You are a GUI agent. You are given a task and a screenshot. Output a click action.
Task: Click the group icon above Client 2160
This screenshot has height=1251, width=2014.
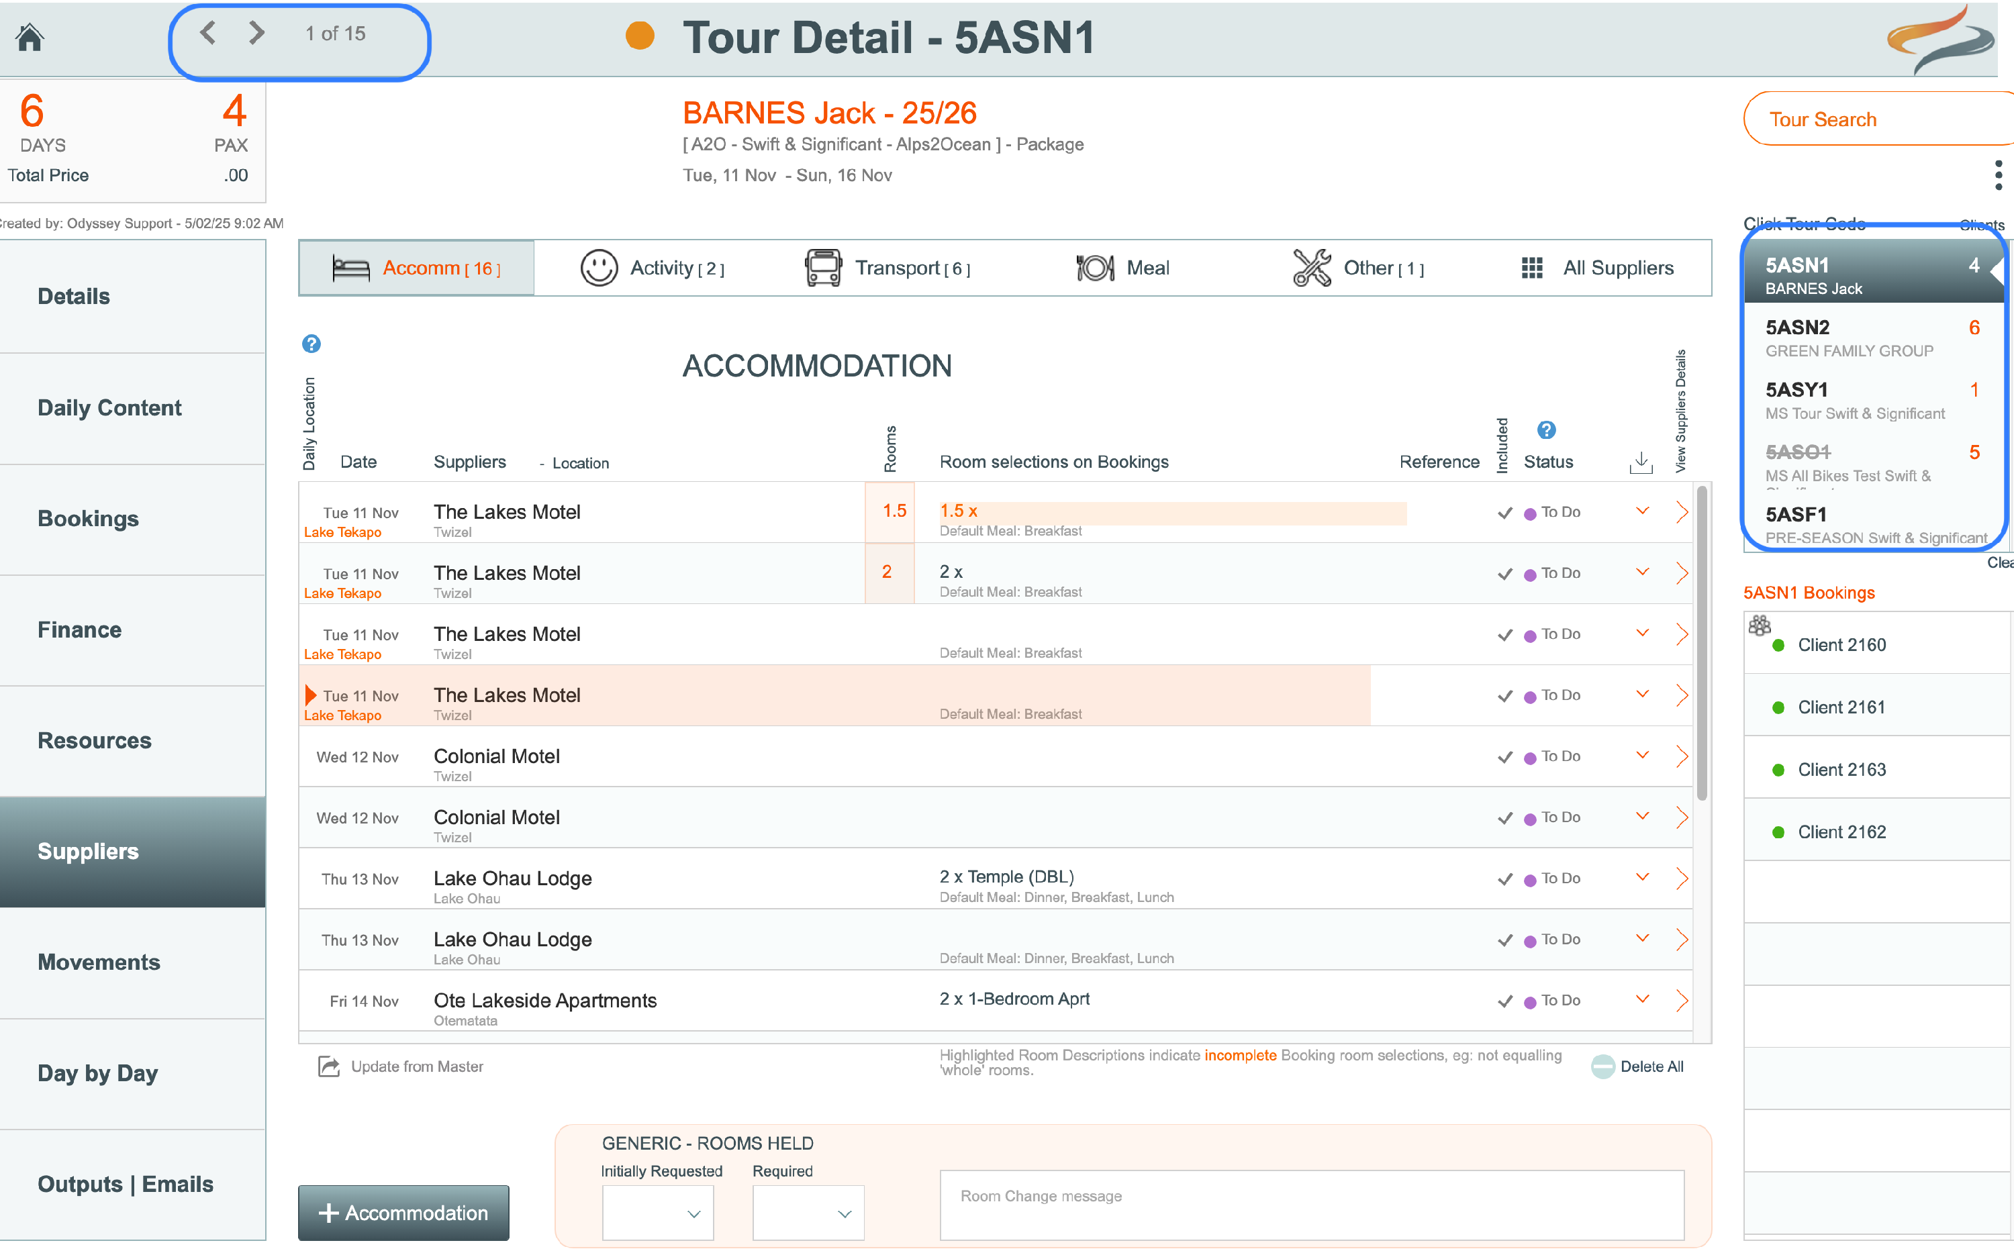1759,625
